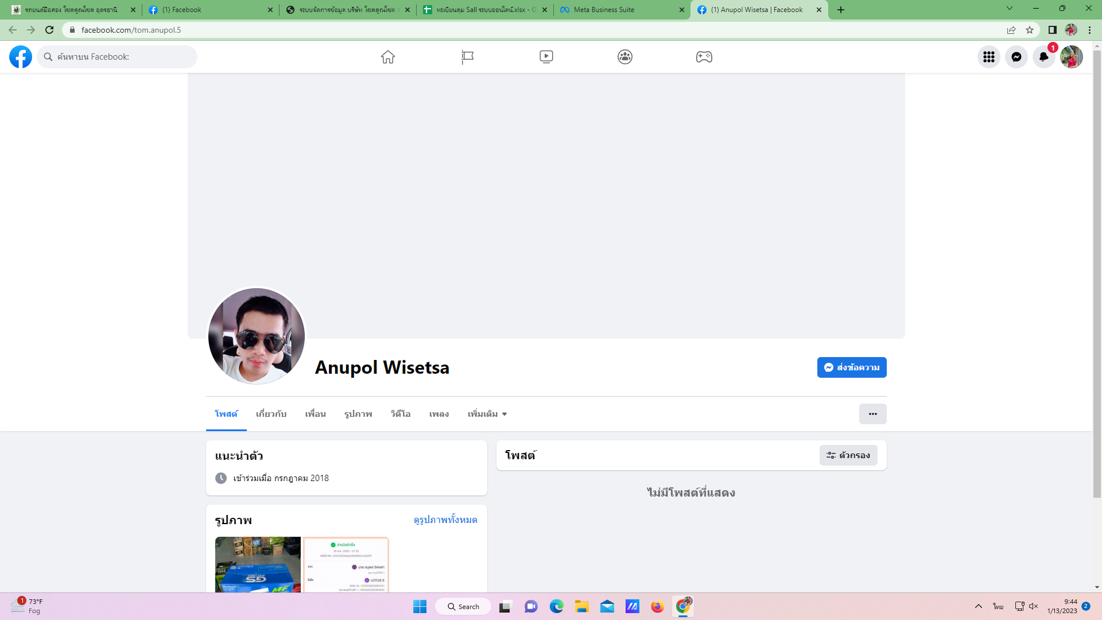Expand the เพิ่มเติม dropdown tab
The image size is (1102, 620).
point(487,414)
